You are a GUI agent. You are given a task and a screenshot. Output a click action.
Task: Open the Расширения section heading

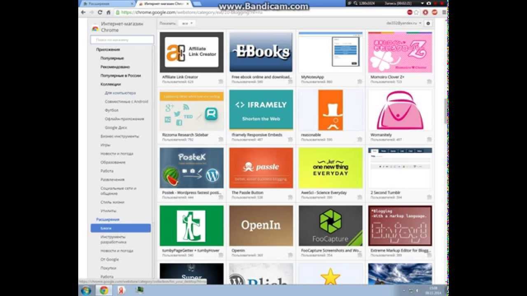tap(108, 220)
